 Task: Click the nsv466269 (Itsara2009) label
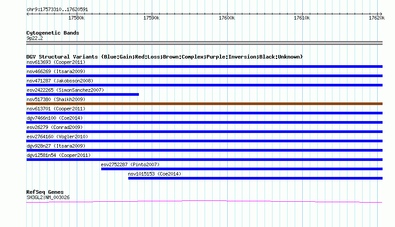tap(56, 71)
